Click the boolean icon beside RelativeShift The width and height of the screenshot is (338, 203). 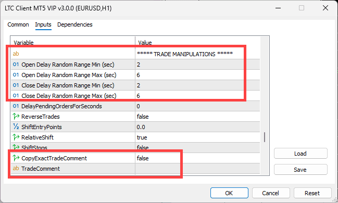(x=16, y=137)
